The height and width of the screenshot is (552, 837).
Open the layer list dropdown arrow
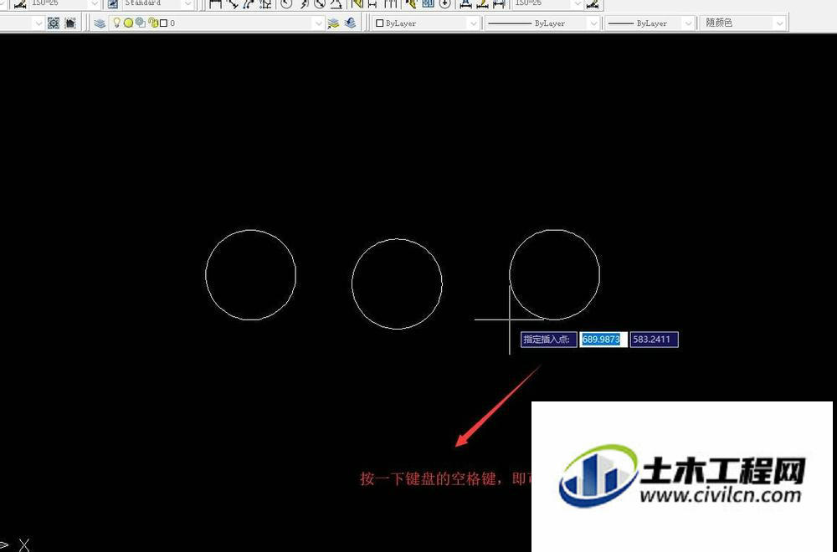pyautogui.click(x=318, y=23)
